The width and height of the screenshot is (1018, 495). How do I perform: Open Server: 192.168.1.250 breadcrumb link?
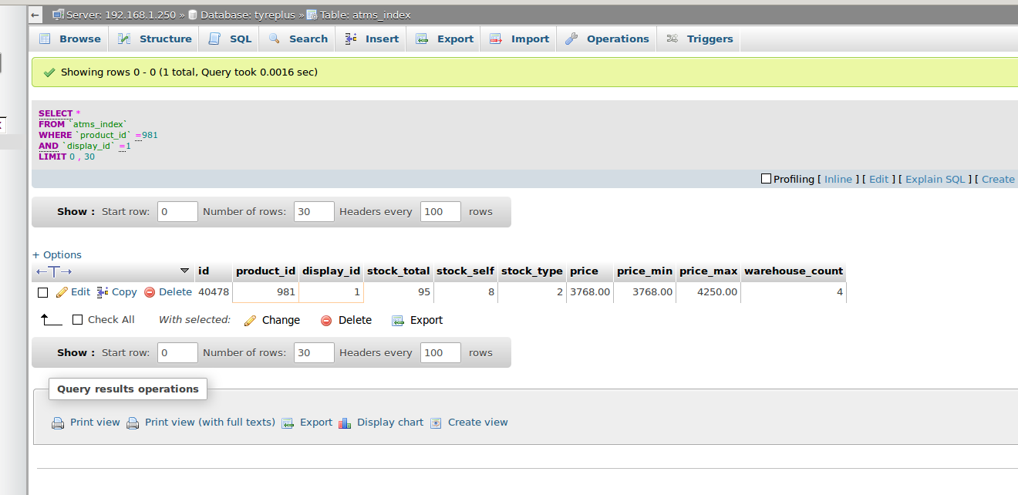[122, 15]
